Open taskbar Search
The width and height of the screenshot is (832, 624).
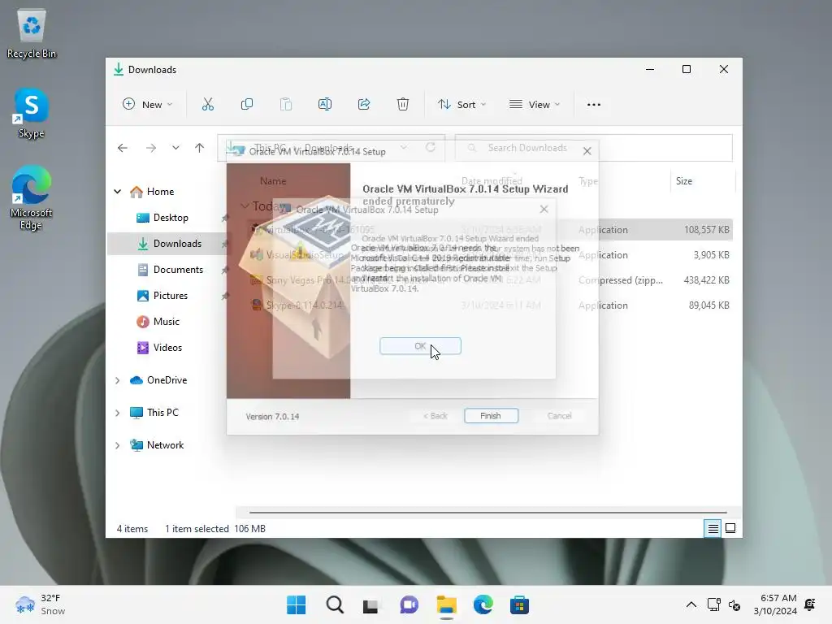point(335,604)
